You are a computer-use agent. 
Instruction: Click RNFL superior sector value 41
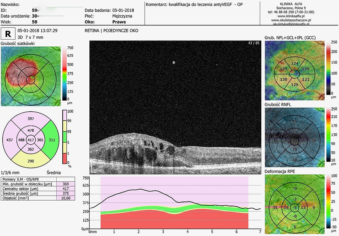coord(294,122)
